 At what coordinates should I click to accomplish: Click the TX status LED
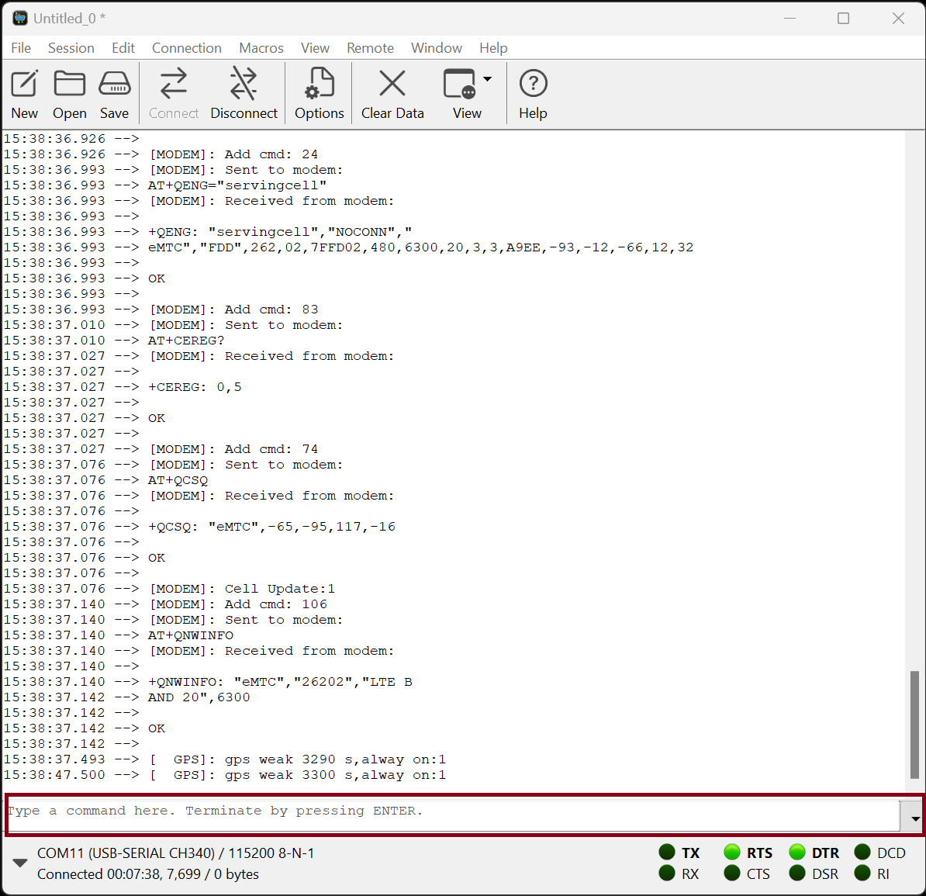point(667,853)
